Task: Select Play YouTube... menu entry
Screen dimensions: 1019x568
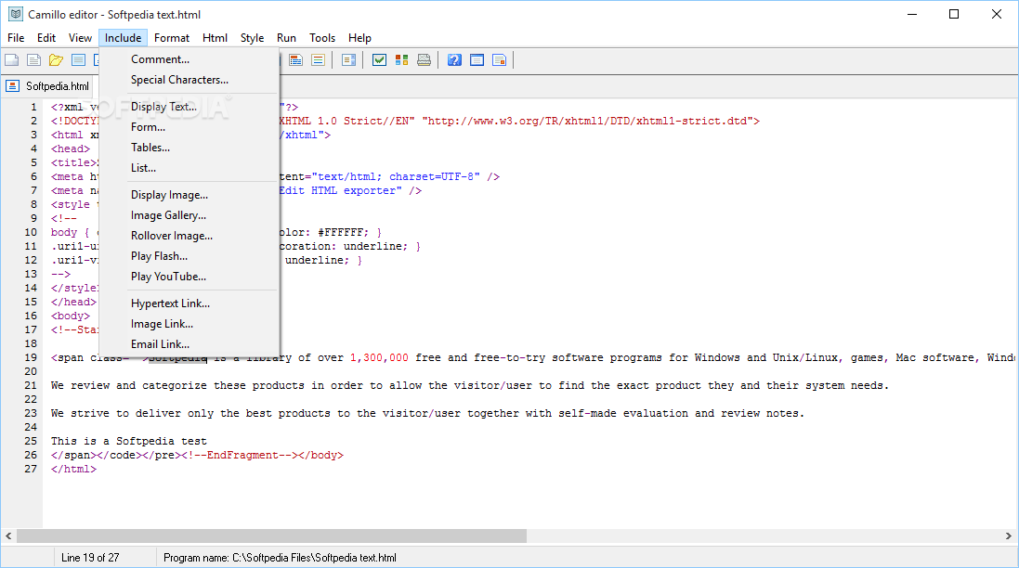Action: 189,277
